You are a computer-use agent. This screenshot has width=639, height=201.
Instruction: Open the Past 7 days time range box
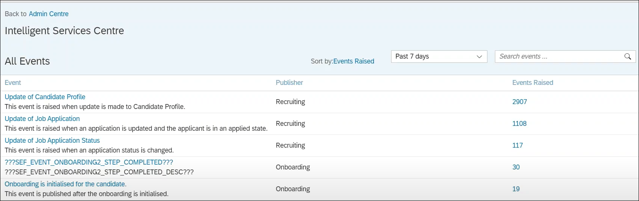433,56
